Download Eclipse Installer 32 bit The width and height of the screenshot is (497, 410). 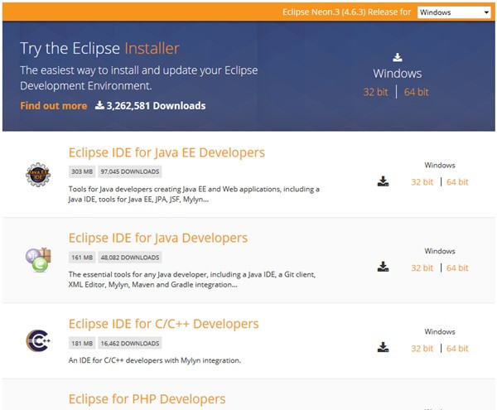coord(375,92)
